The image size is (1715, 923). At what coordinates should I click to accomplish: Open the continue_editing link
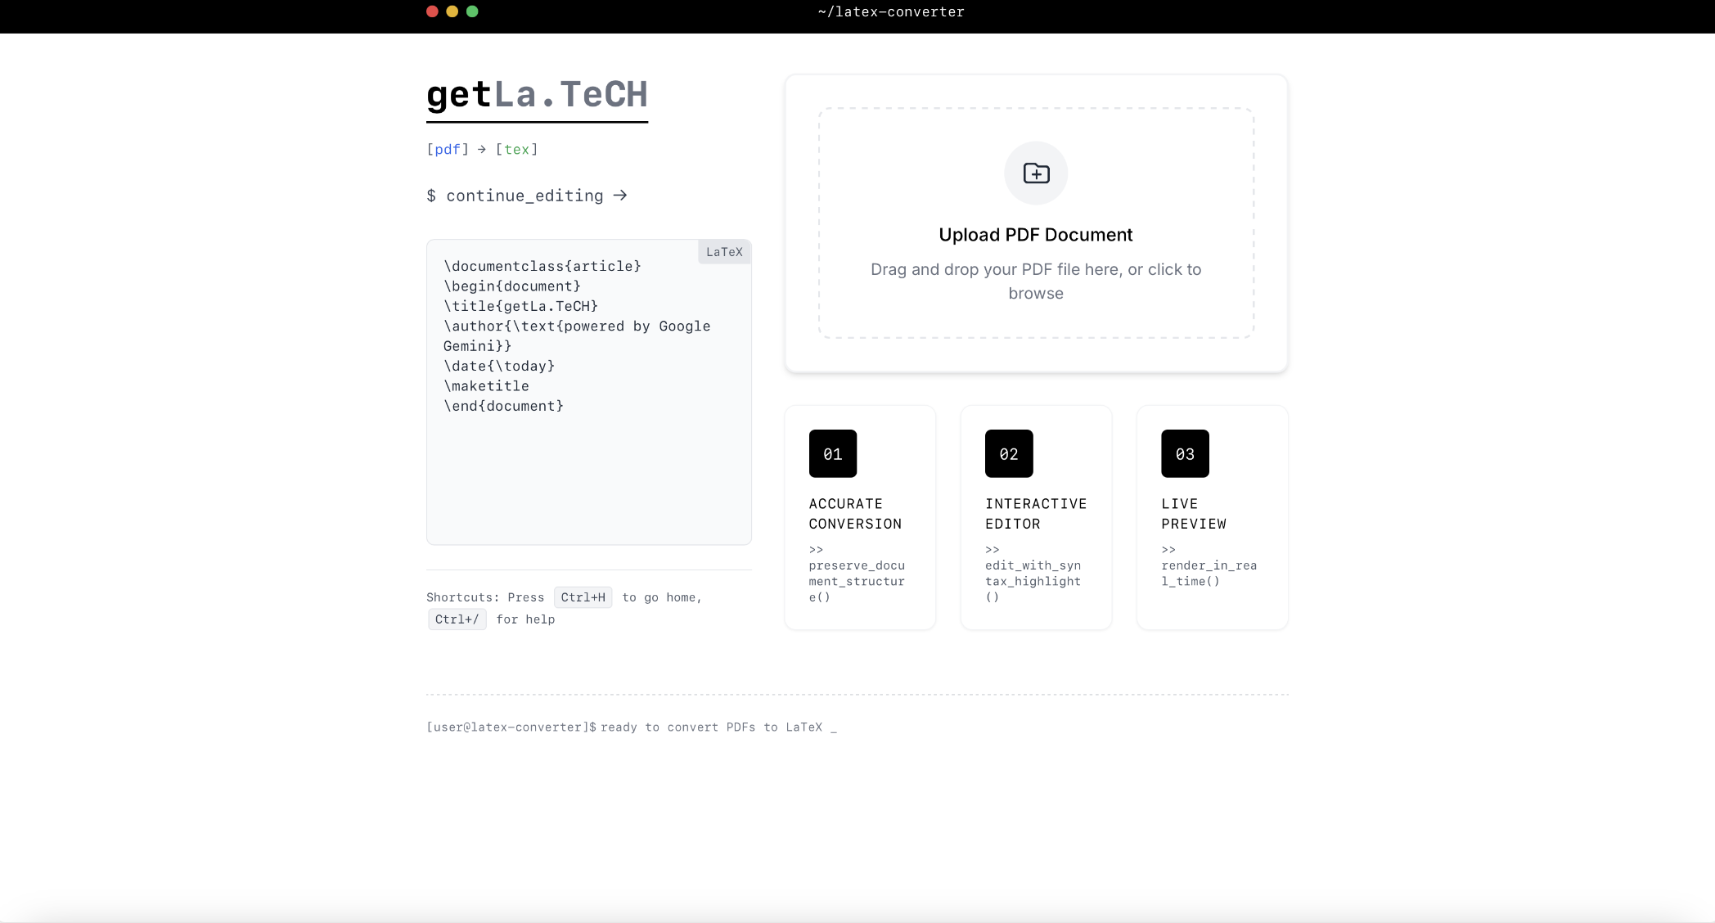524,196
